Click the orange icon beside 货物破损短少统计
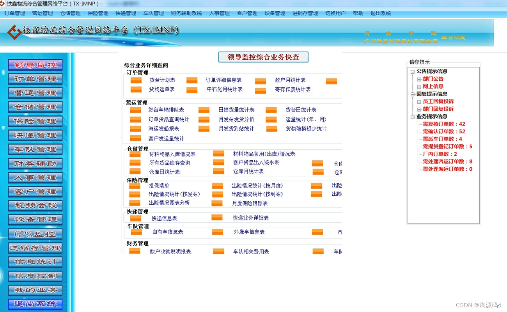This screenshot has width=507, height=312. click(x=272, y=129)
